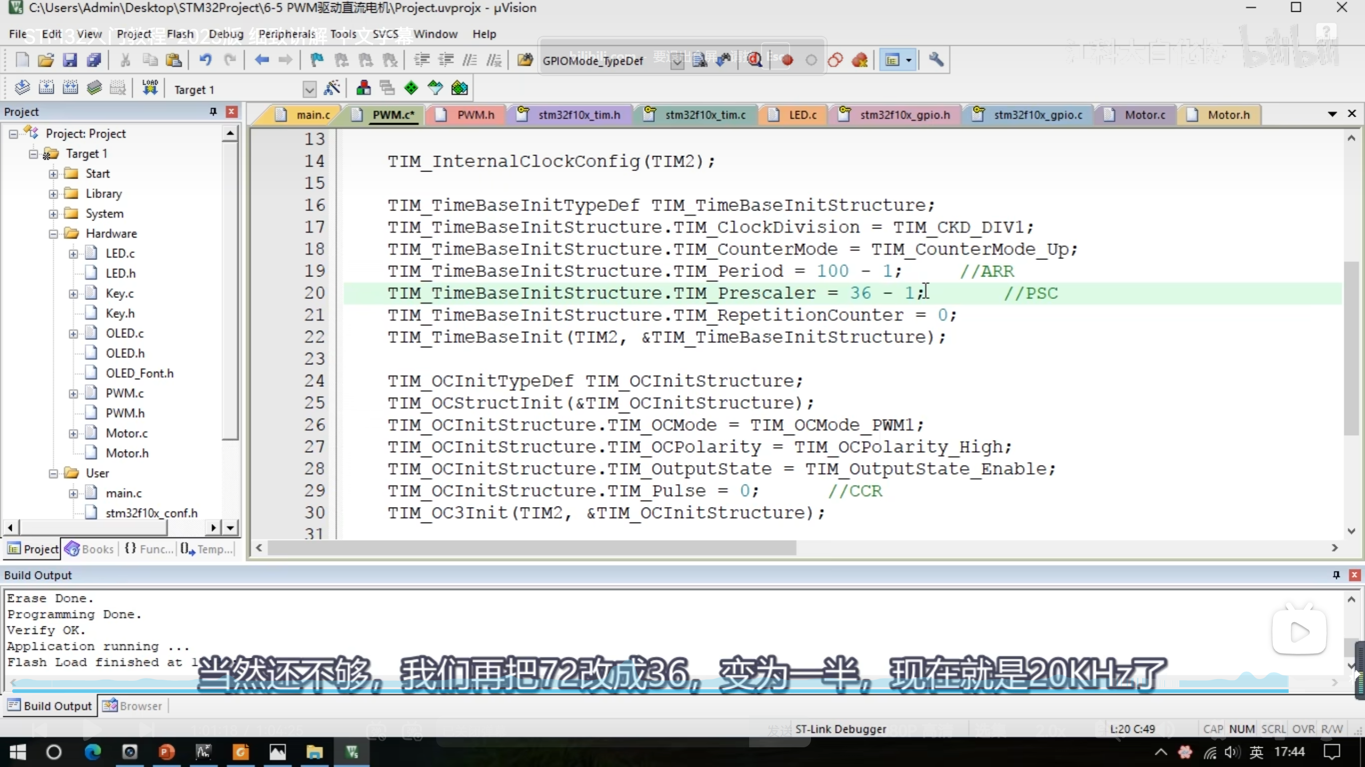1365x767 pixels.
Task: Expand the Library folder node
Action: click(53, 194)
